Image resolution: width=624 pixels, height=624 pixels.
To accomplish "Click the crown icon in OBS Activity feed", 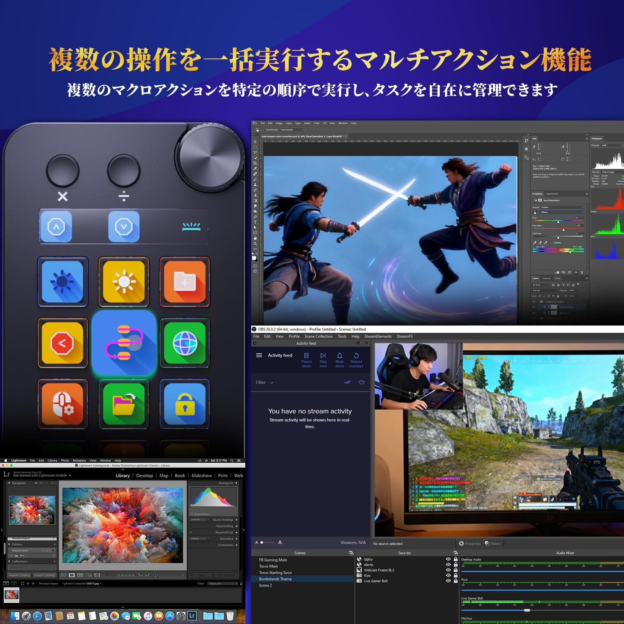I will pyautogui.click(x=362, y=382).
